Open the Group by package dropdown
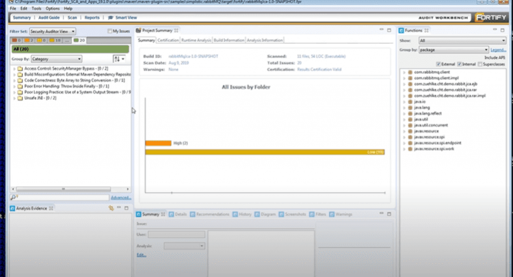 (x=453, y=50)
